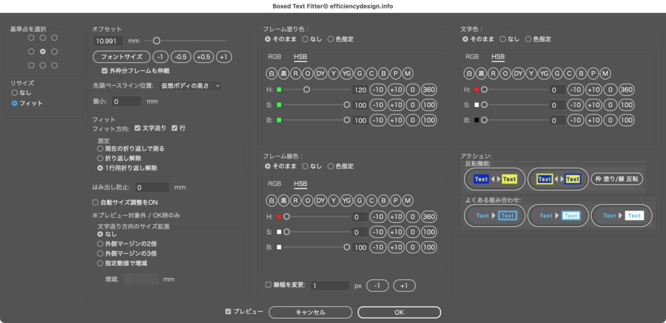
Task: Enable 線幅を変更 checkbox
Action: (286, 285)
